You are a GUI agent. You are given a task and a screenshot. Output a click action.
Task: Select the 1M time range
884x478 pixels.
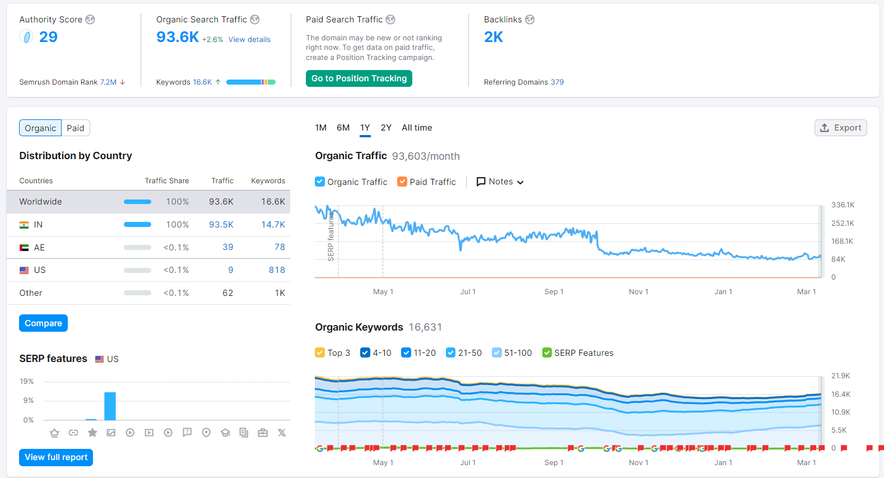(320, 128)
